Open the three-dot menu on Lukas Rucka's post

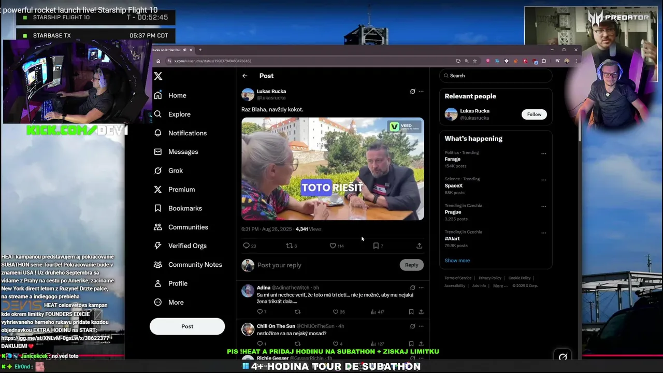pos(421,91)
